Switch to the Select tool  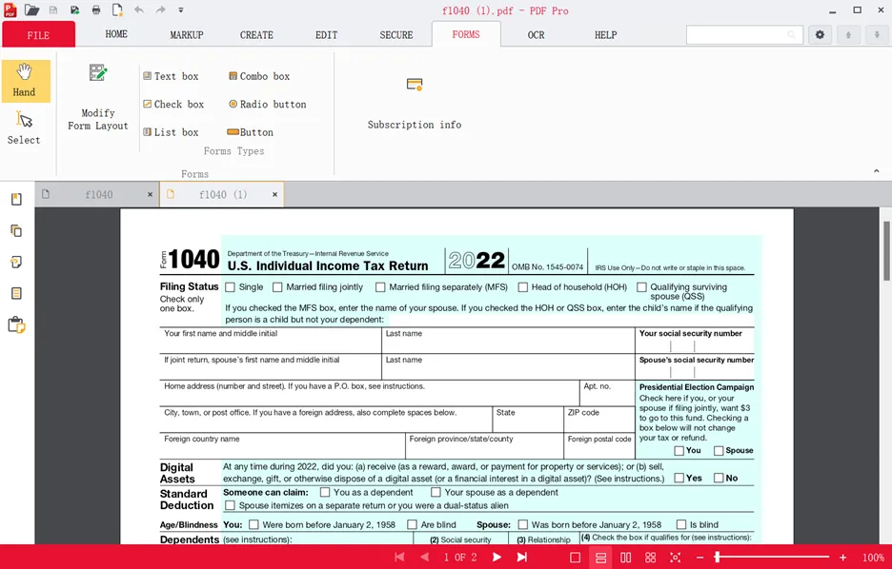pos(26,128)
